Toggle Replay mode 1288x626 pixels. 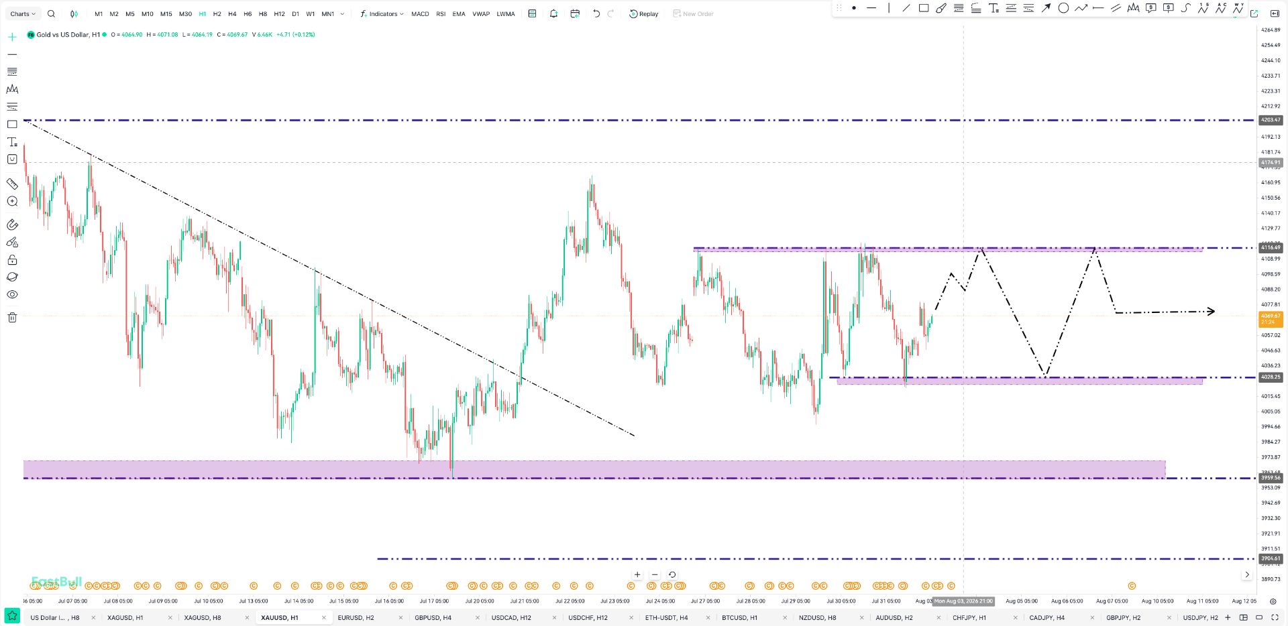coord(643,14)
